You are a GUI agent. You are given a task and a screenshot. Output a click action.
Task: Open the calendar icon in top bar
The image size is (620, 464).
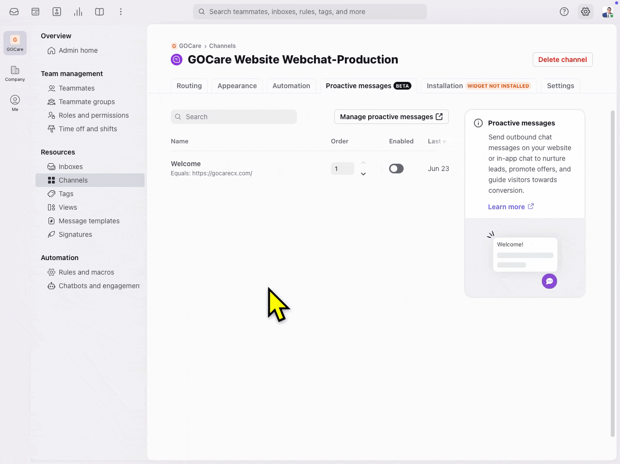click(35, 12)
